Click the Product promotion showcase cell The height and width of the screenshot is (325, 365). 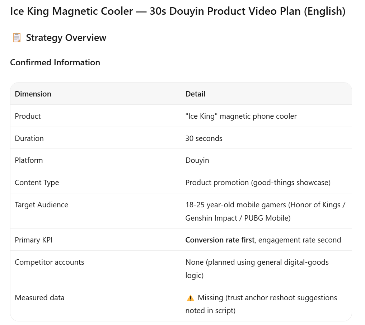point(258,183)
